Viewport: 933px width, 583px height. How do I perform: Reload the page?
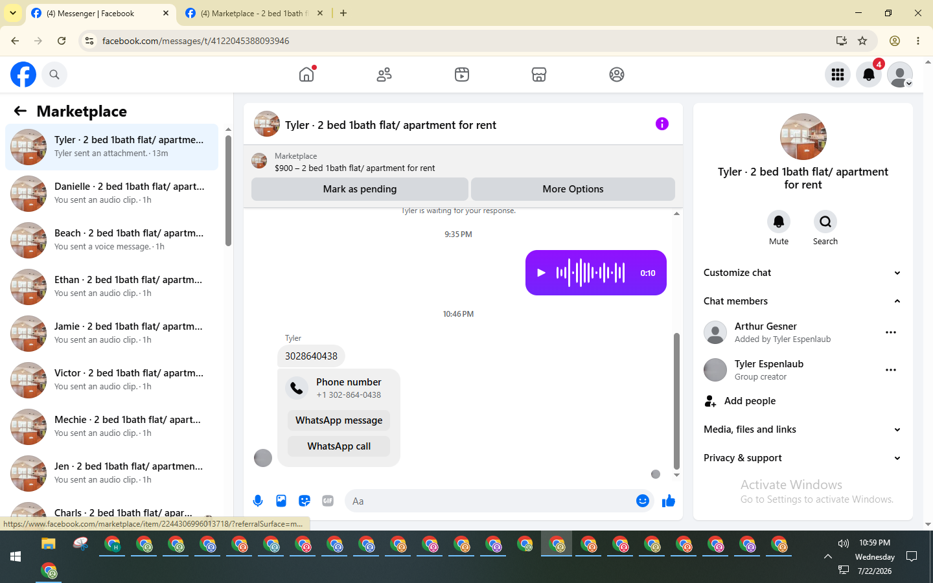[x=62, y=41]
